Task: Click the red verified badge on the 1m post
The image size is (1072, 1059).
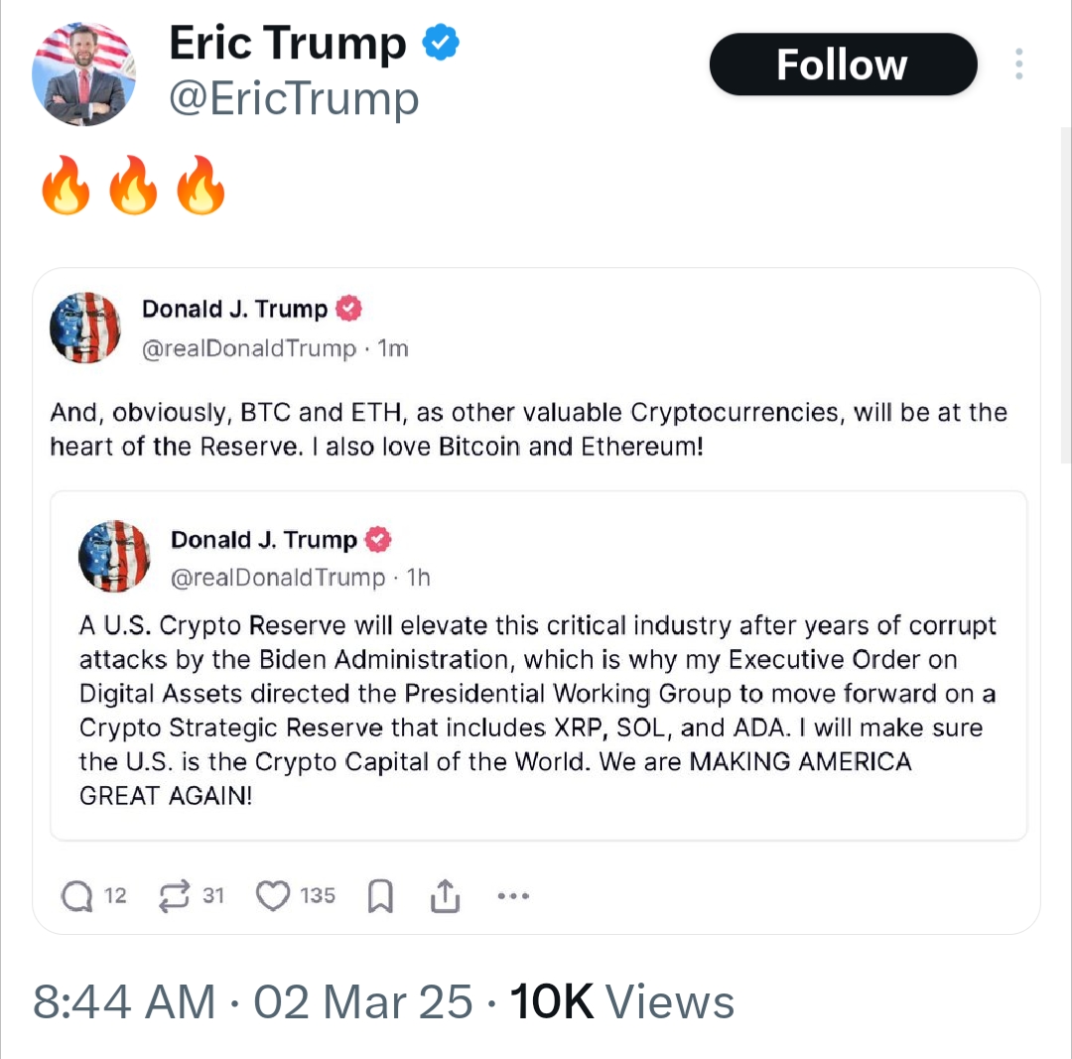Action: pos(348,309)
